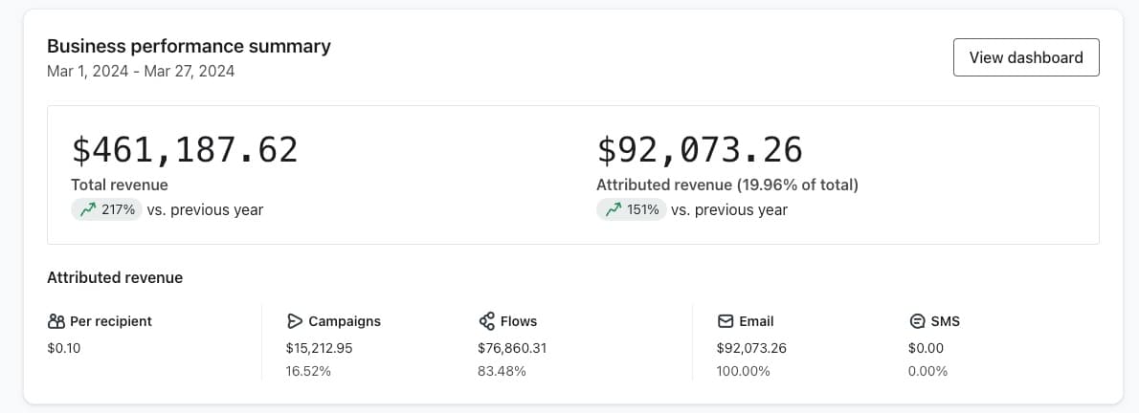
Task: Select the $92,073.26 attributed revenue headline figure
Action: click(x=700, y=150)
